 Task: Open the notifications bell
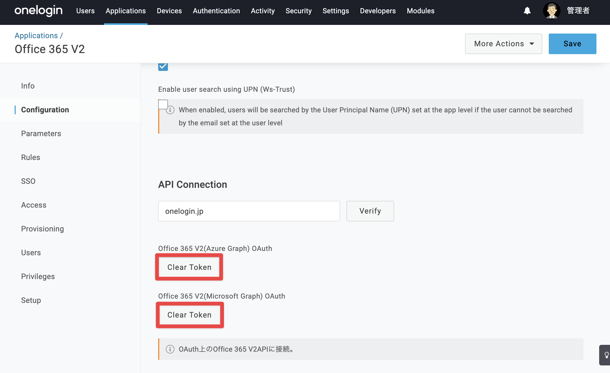coord(527,11)
